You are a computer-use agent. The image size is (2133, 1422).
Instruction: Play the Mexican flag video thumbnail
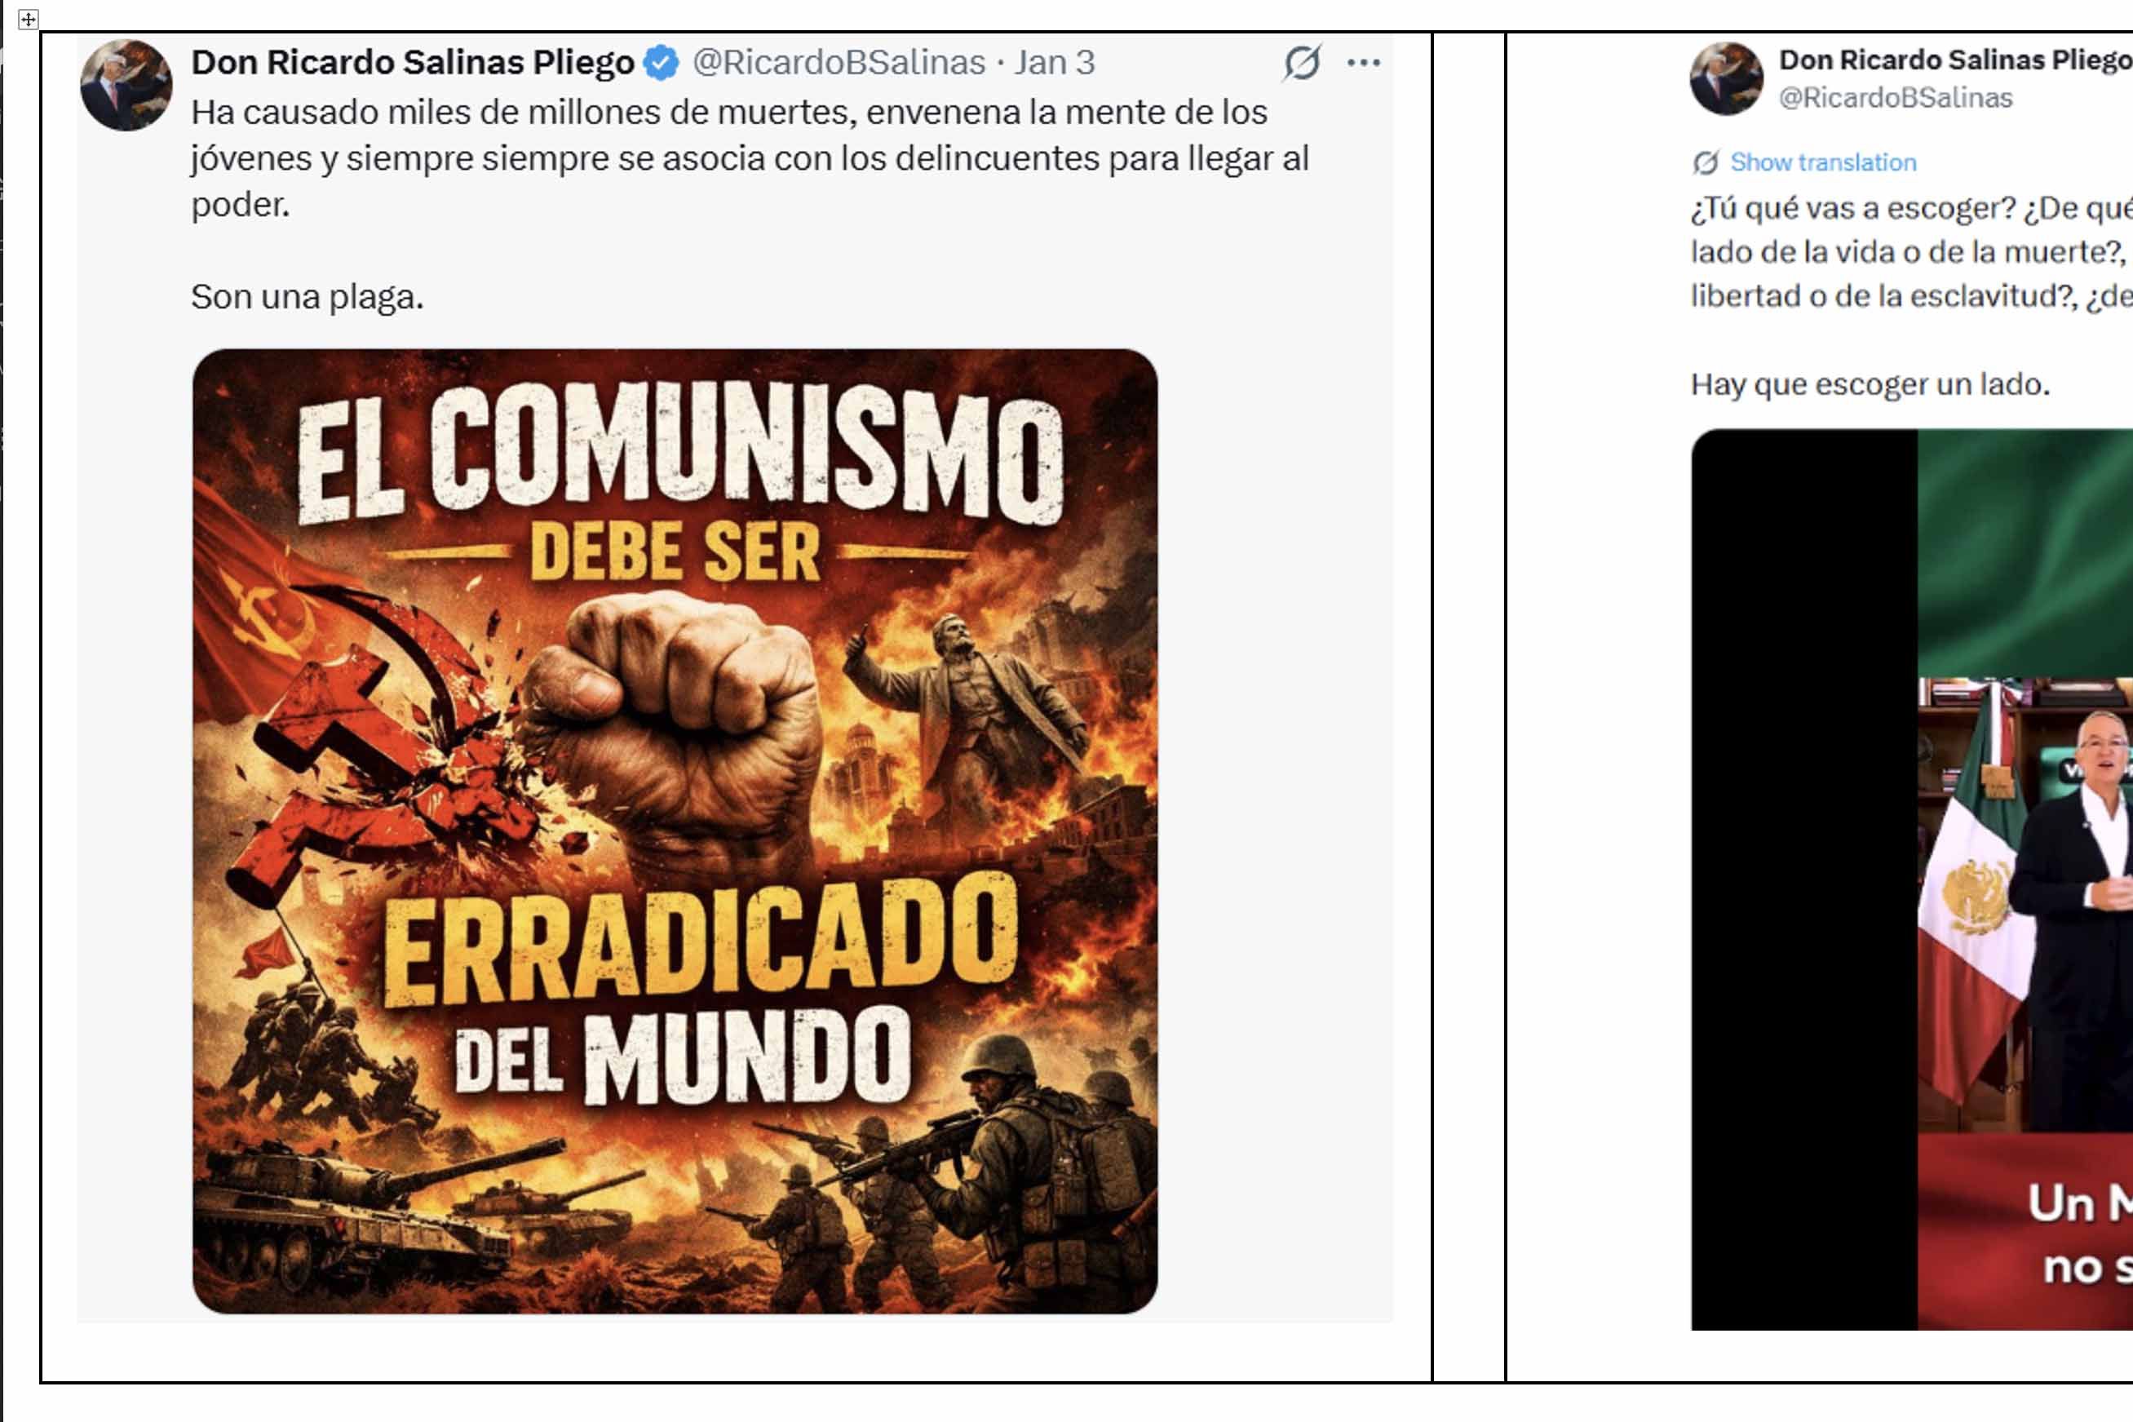(x=1912, y=879)
